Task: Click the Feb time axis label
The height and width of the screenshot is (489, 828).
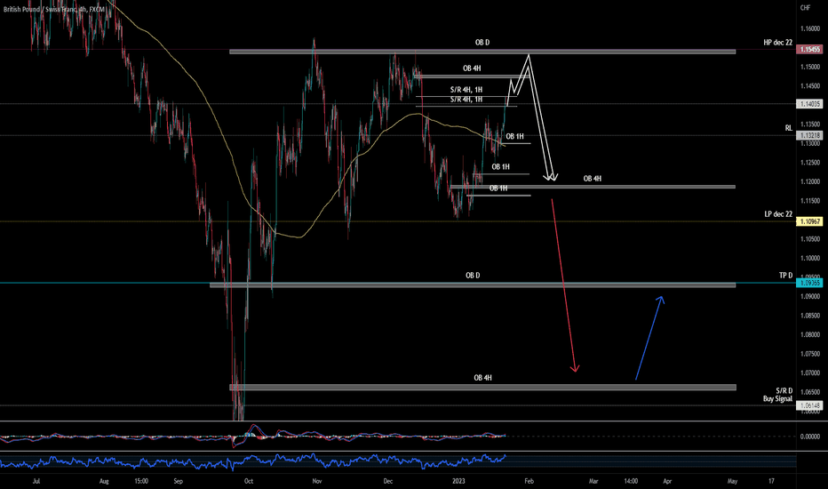Action: click(x=529, y=481)
